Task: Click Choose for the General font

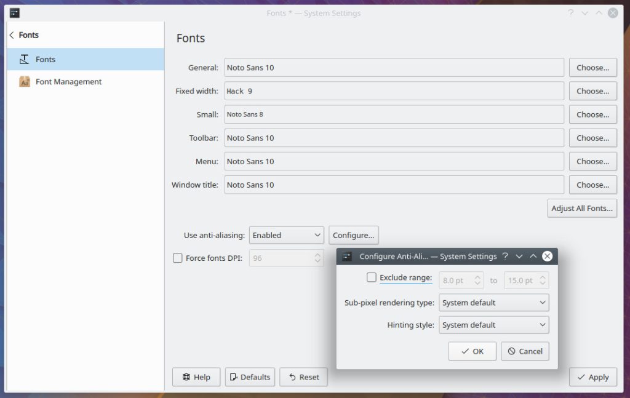Action: pos(592,68)
